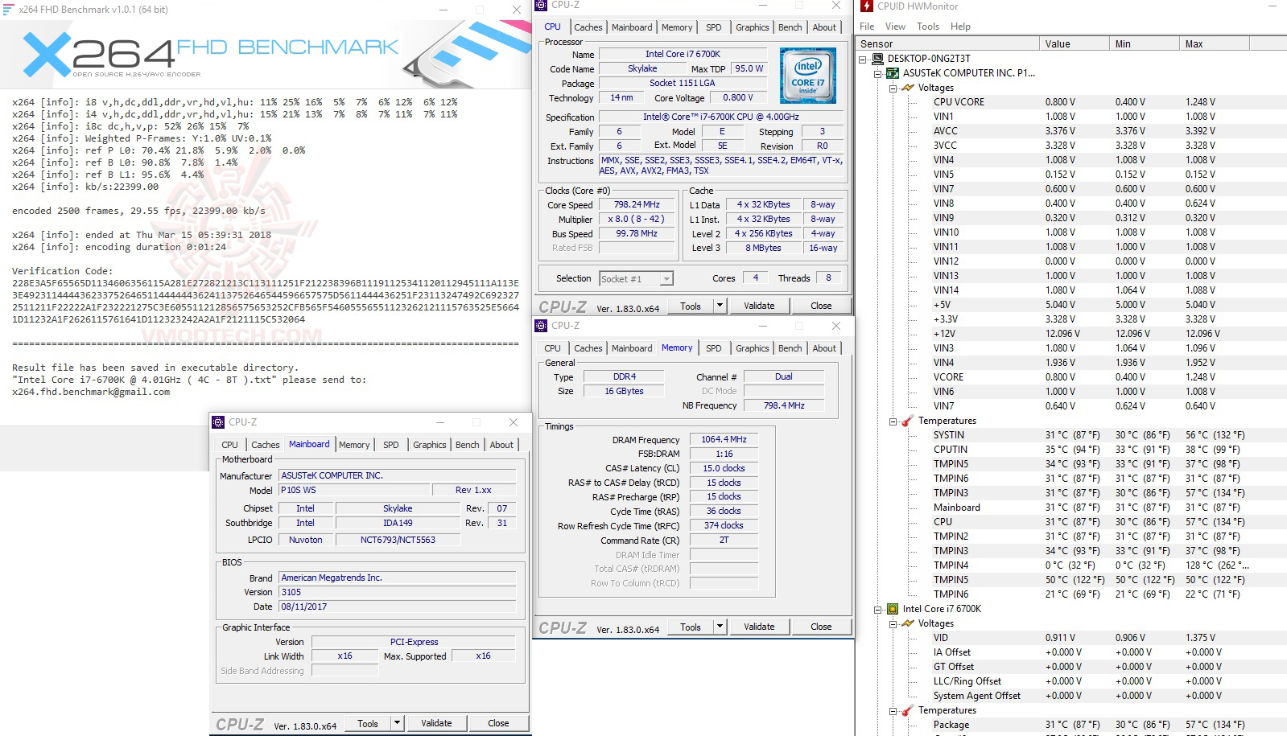
Task: Click the Value column header in HWMonitor
Action: click(x=1074, y=43)
